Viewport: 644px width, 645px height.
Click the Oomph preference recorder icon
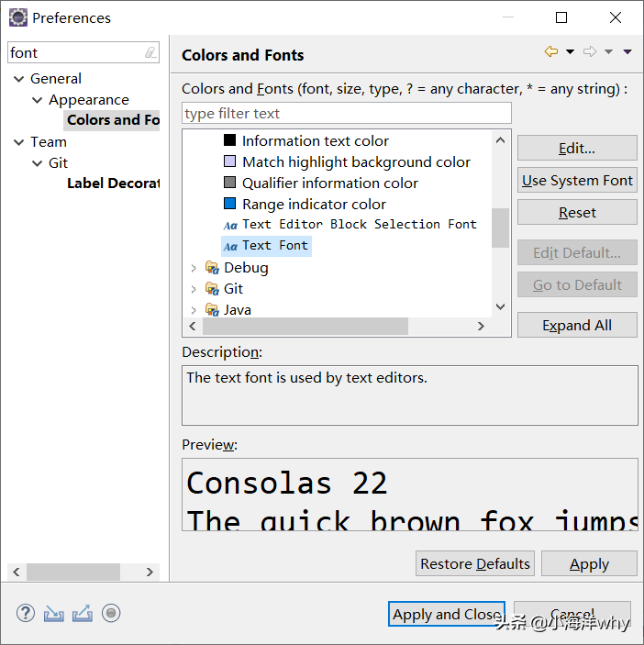click(x=111, y=613)
